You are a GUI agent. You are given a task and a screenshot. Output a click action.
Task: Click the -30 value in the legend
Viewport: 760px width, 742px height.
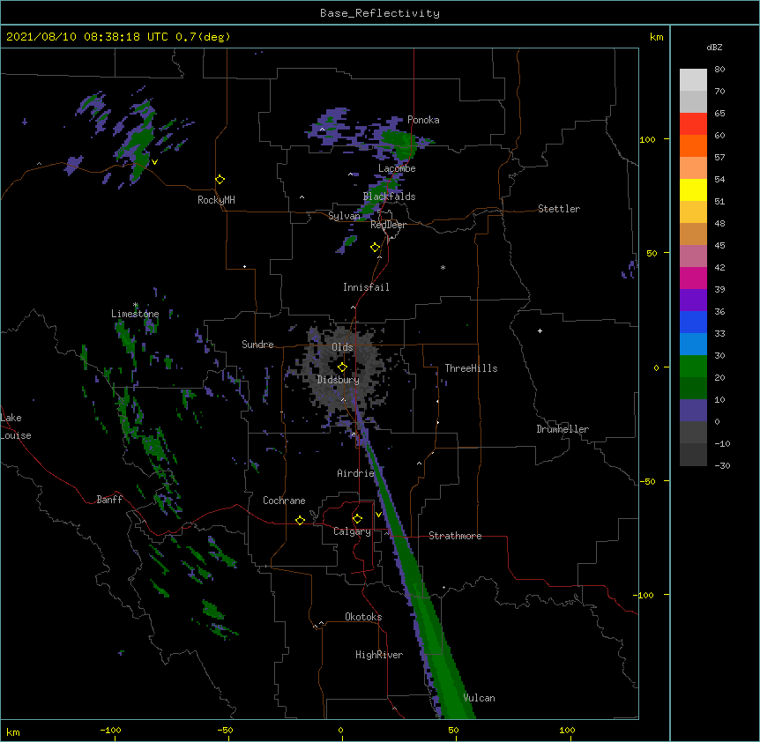pos(722,466)
